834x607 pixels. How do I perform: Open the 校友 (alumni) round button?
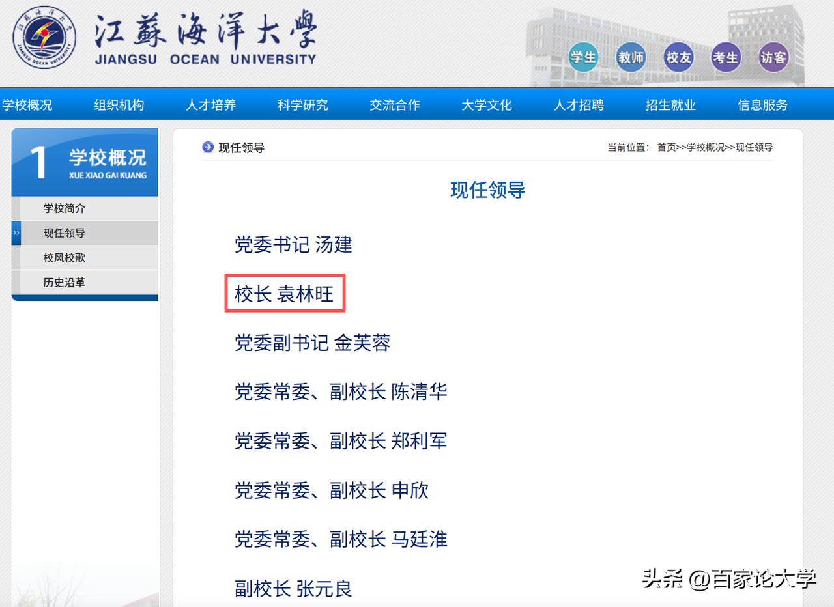pos(678,57)
